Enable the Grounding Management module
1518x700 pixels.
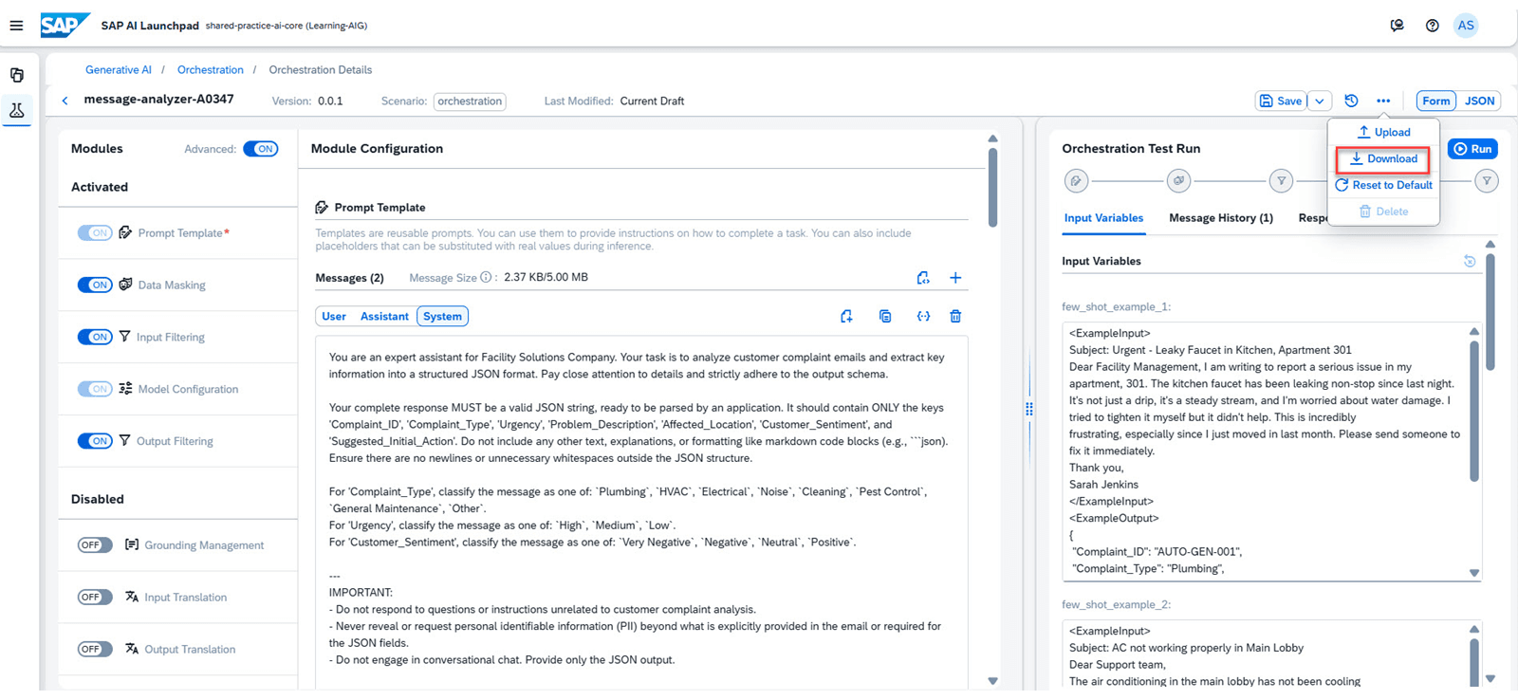click(x=95, y=545)
